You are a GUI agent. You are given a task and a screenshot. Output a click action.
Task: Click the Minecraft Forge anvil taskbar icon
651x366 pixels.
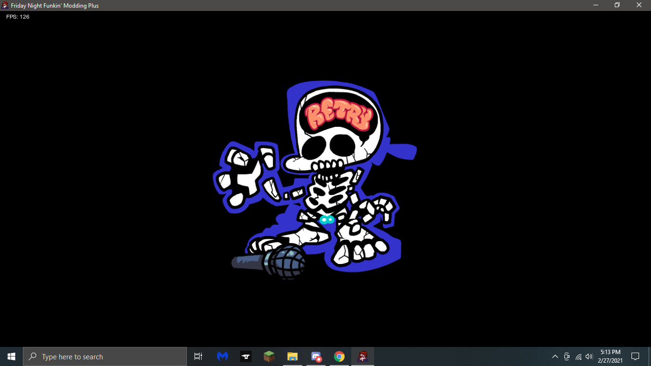click(x=245, y=356)
